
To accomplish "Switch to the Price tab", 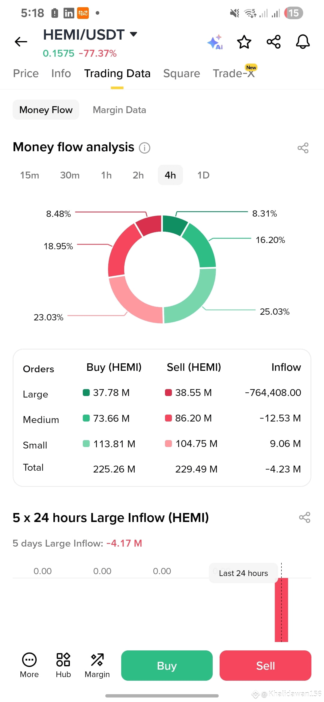I will [26, 73].
